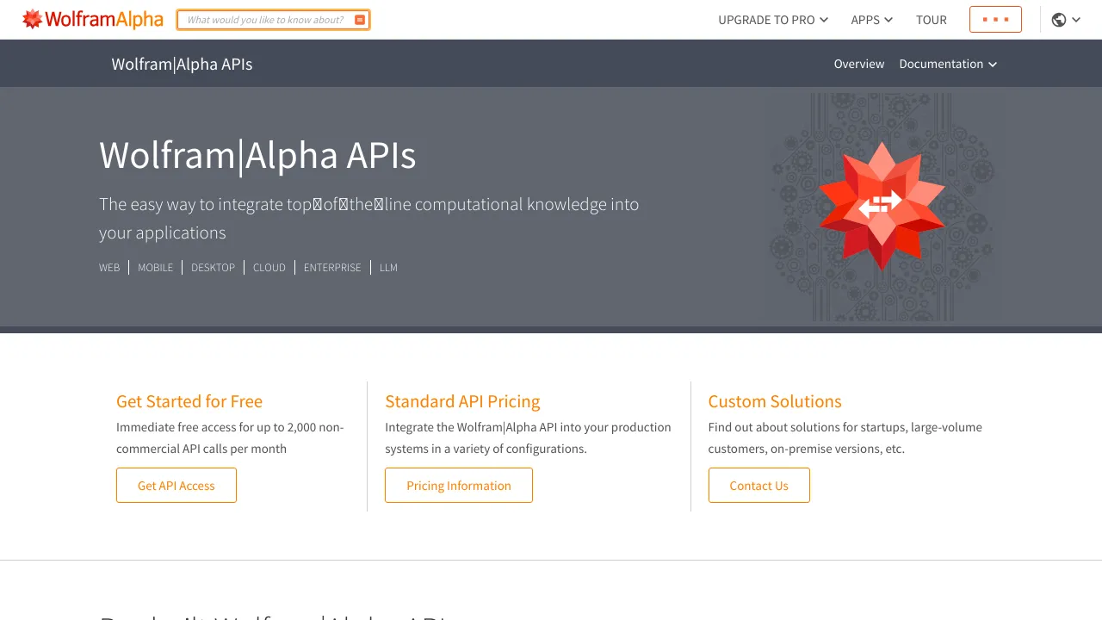This screenshot has height=620, width=1102.
Task: Select the ENTERPRISE platform label
Action: click(x=332, y=268)
